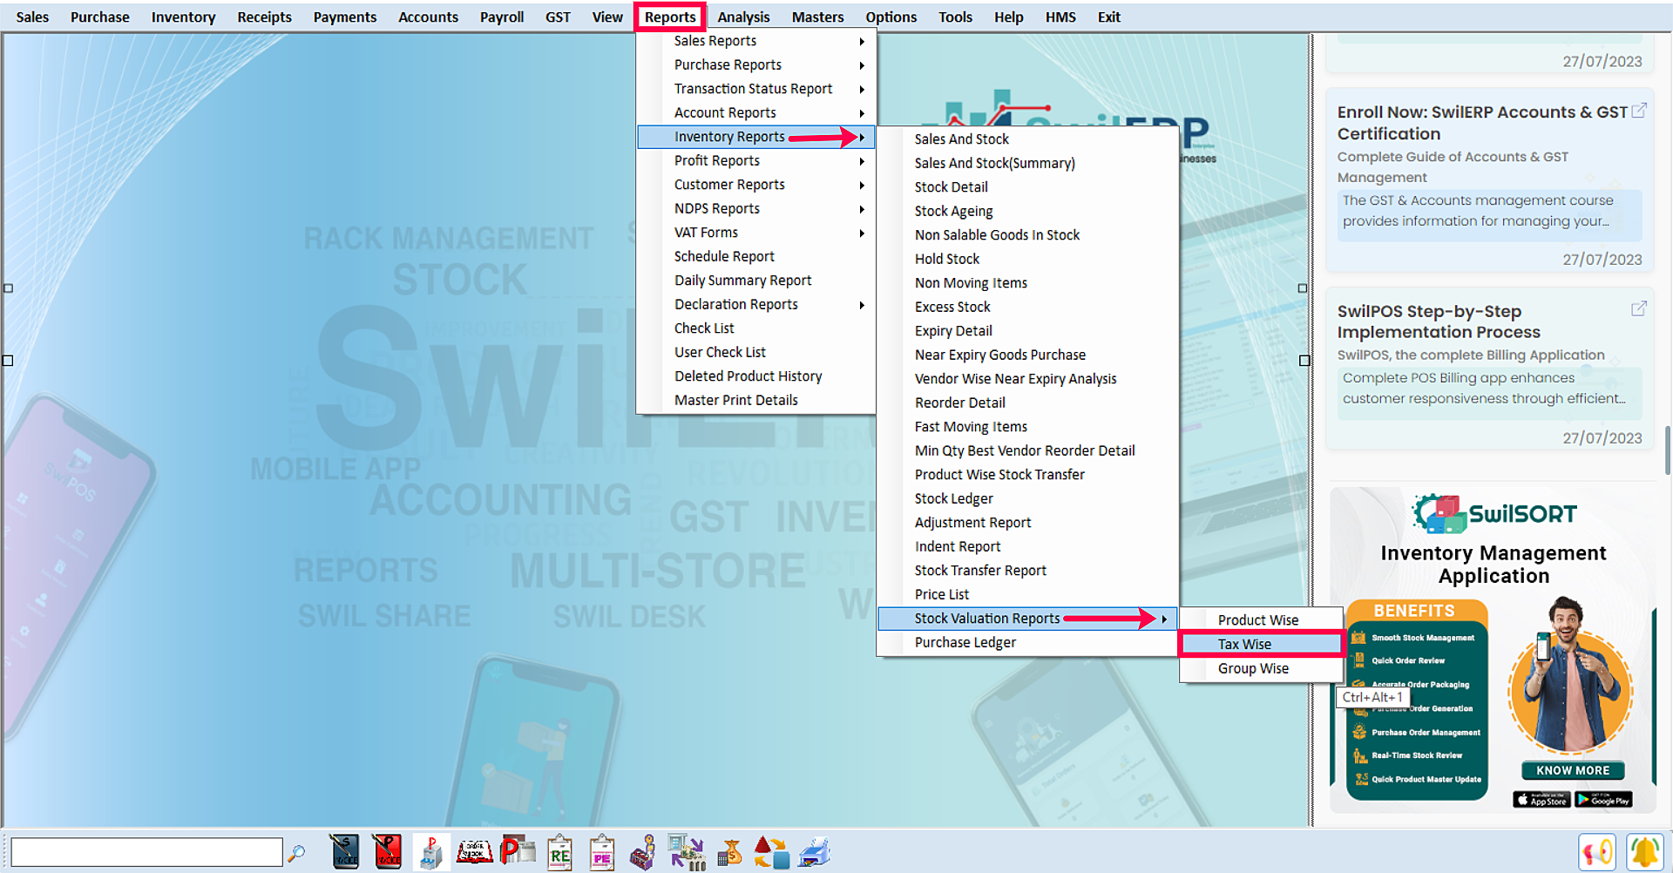Open the bell notifications icon
1673x873 pixels.
click(x=1645, y=852)
